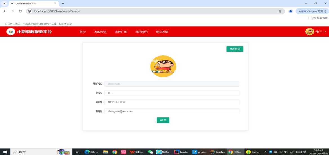Click the small user avatar in header
This screenshot has height=155, width=329.
(310, 32)
